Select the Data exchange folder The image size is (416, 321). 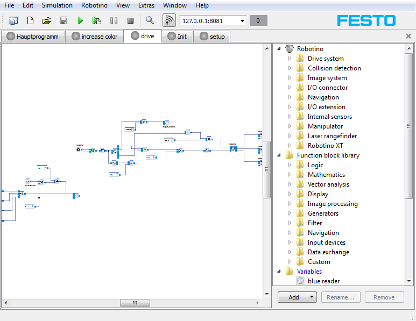coord(328,252)
